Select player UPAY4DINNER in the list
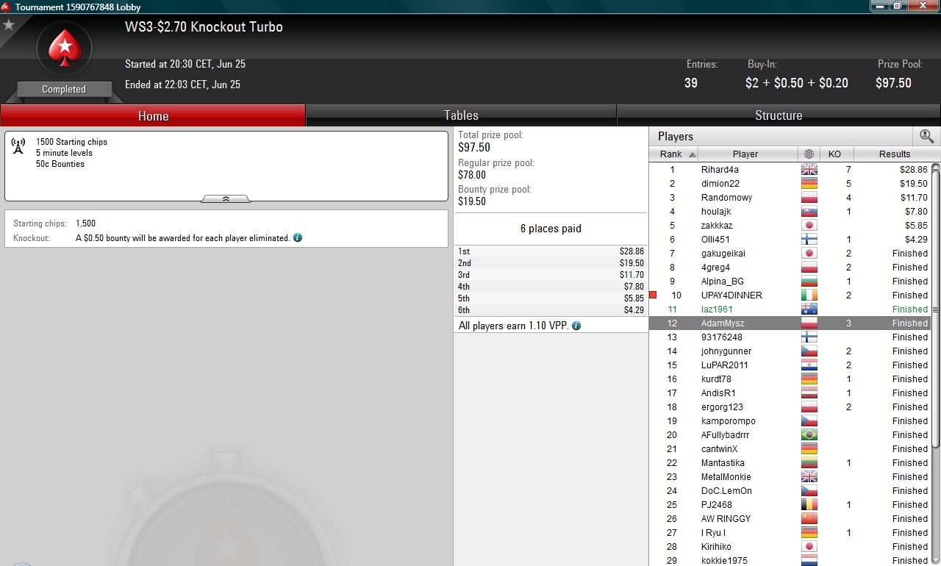941x566 pixels. [731, 295]
